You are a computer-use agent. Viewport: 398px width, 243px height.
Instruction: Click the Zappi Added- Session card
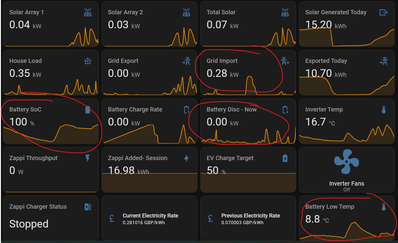tap(149, 169)
